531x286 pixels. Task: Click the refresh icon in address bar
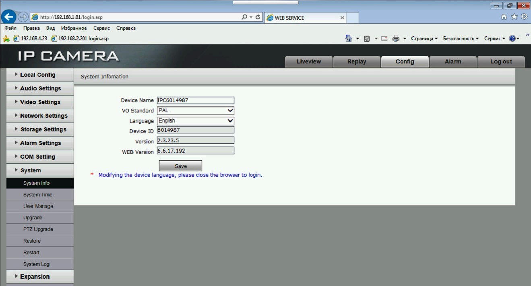point(258,17)
